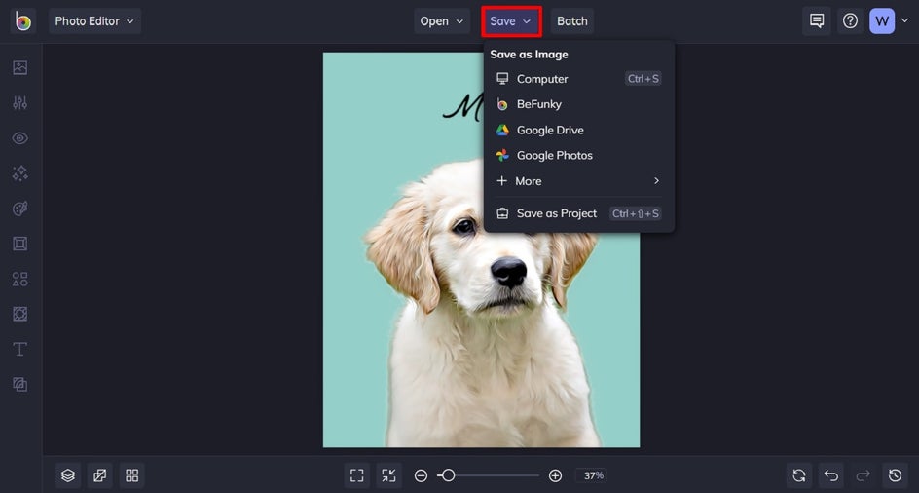The height and width of the screenshot is (493, 919).
Task: Click the undo arrow icon
Action: (831, 475)
